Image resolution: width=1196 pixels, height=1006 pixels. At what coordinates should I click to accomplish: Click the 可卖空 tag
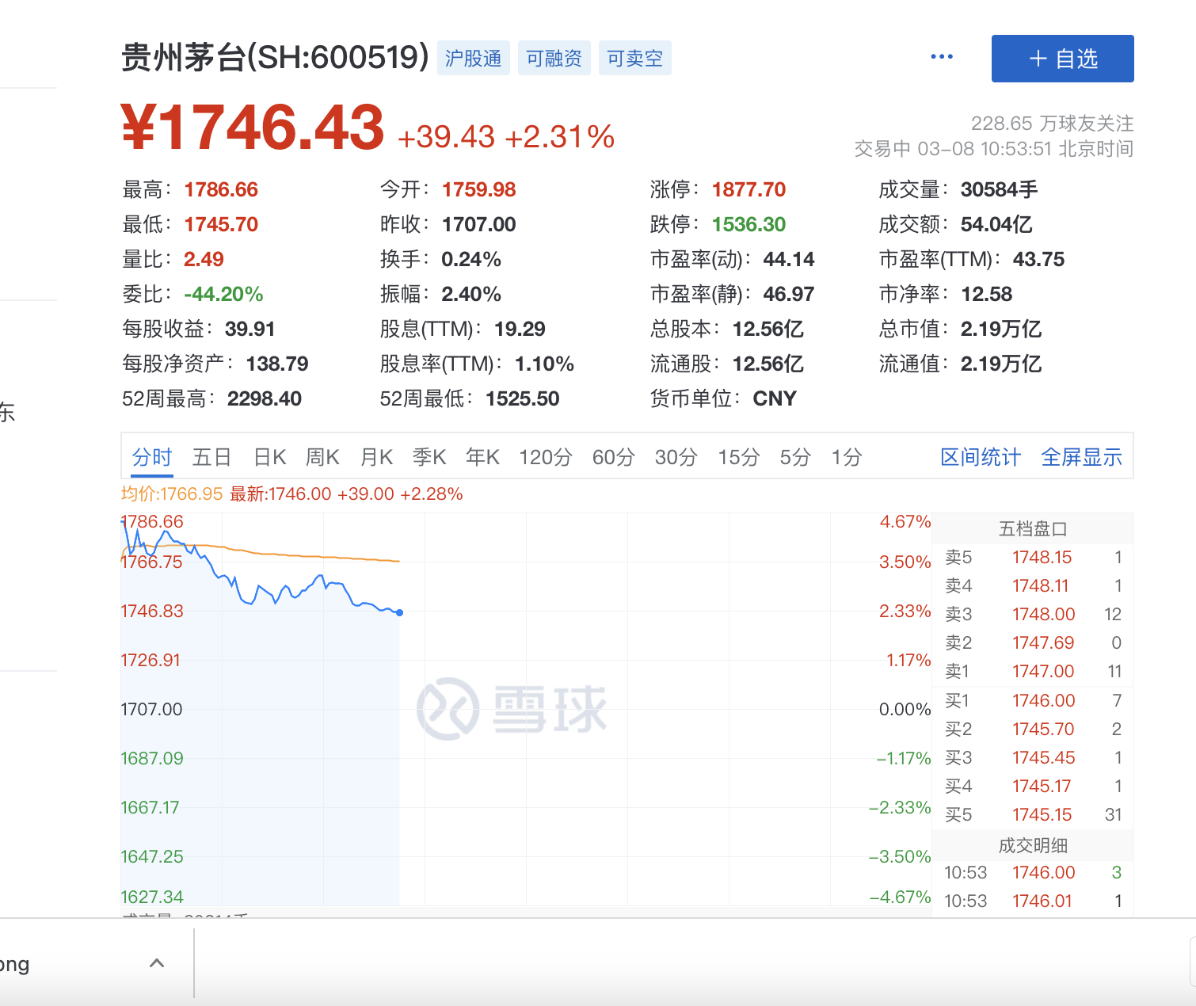pos(634,59)
